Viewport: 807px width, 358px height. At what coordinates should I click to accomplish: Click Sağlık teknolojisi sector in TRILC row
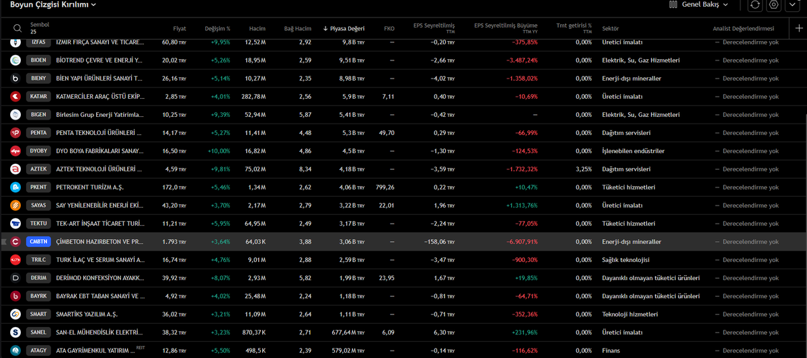click(627, 260)
